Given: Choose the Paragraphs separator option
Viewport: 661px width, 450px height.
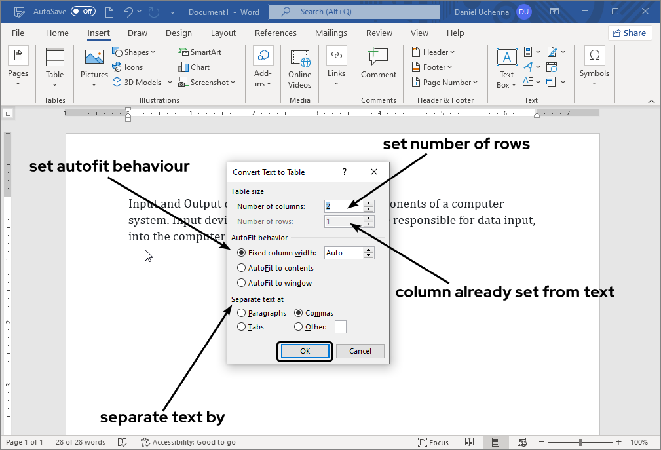Looking at the screenshot, I should pos(242,313).
